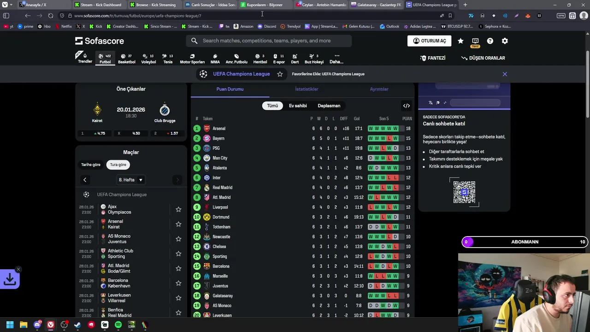Open Steam from the taskbar
590x332 pixels.
coord(77,325)
